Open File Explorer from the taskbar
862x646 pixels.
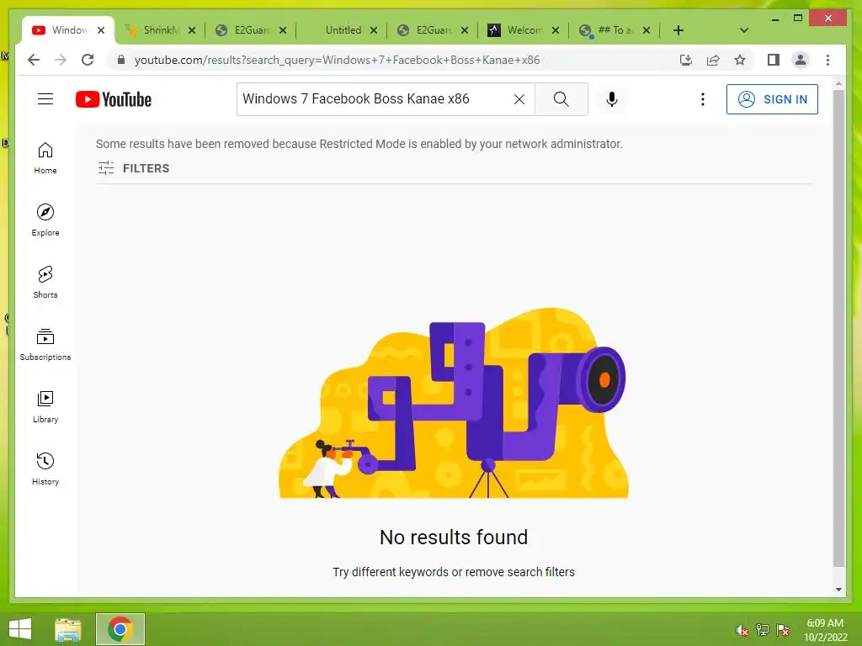coord(68,629)
